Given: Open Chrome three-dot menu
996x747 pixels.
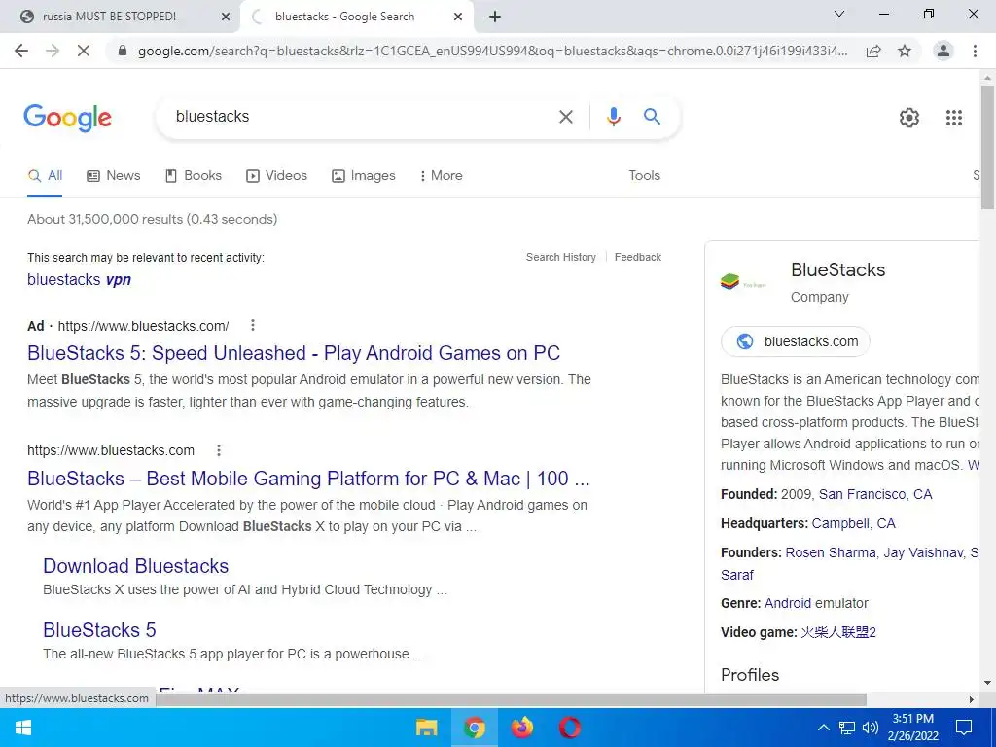Looking at the screenshot, I should coord(975,51).
